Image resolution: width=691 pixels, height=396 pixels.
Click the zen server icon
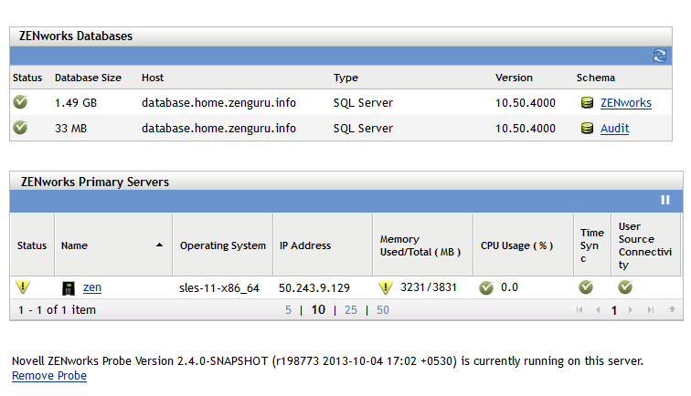tap(68, 288)
